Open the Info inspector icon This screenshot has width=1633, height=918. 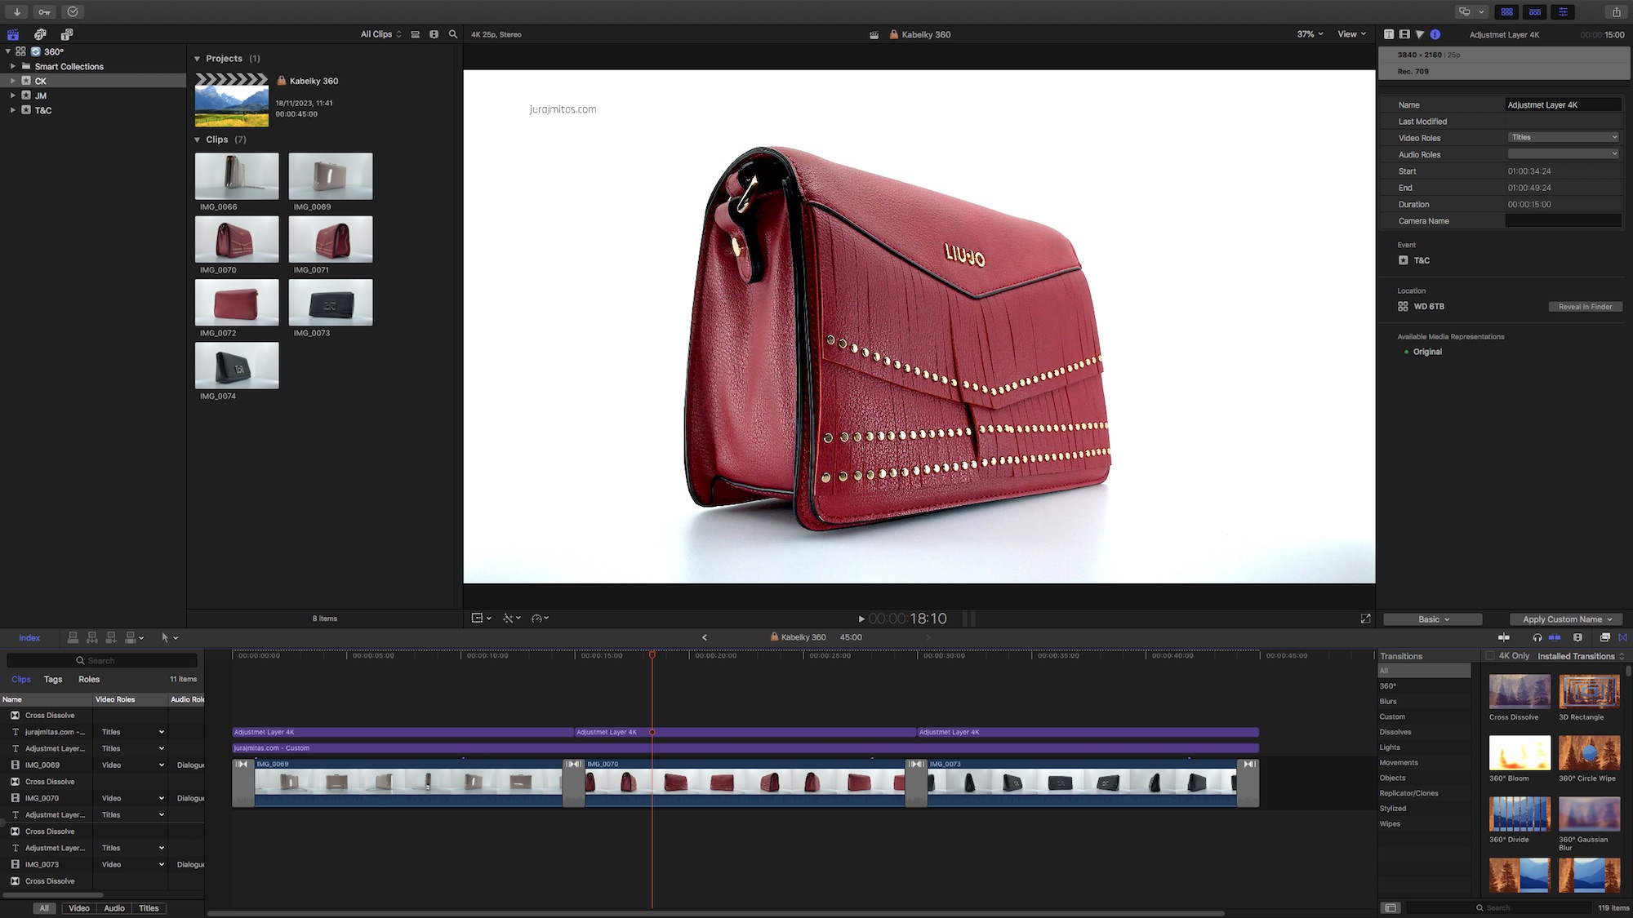(x=1435, y=34)
